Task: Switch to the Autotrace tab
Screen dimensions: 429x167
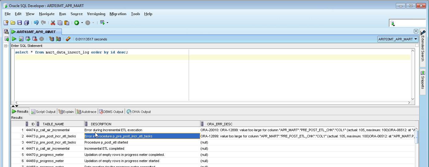Action: (x=86, y=112)
